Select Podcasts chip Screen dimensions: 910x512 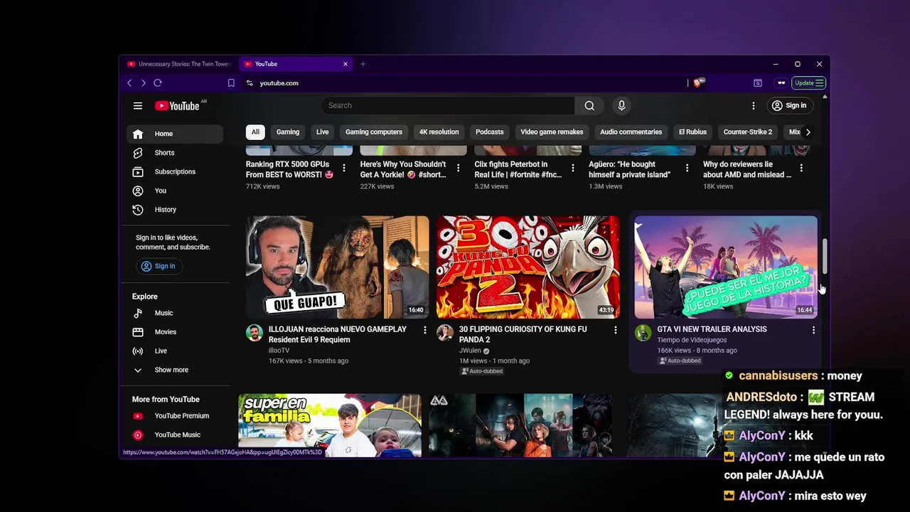489,132
